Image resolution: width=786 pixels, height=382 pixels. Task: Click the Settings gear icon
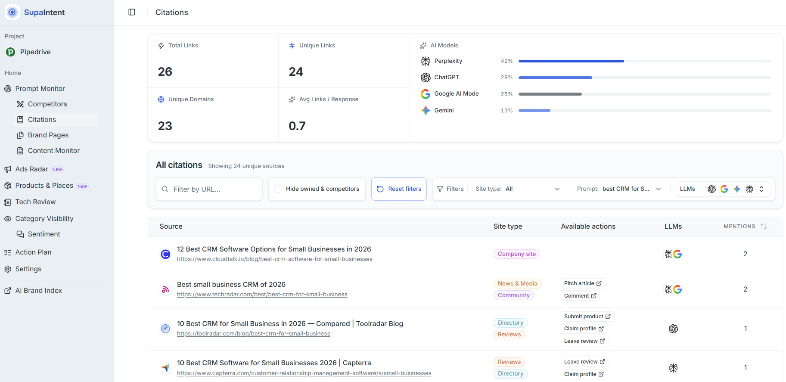click(x=8, y=269)
